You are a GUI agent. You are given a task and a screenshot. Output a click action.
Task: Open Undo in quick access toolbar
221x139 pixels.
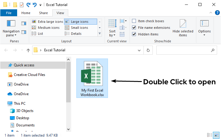[29, 5]
